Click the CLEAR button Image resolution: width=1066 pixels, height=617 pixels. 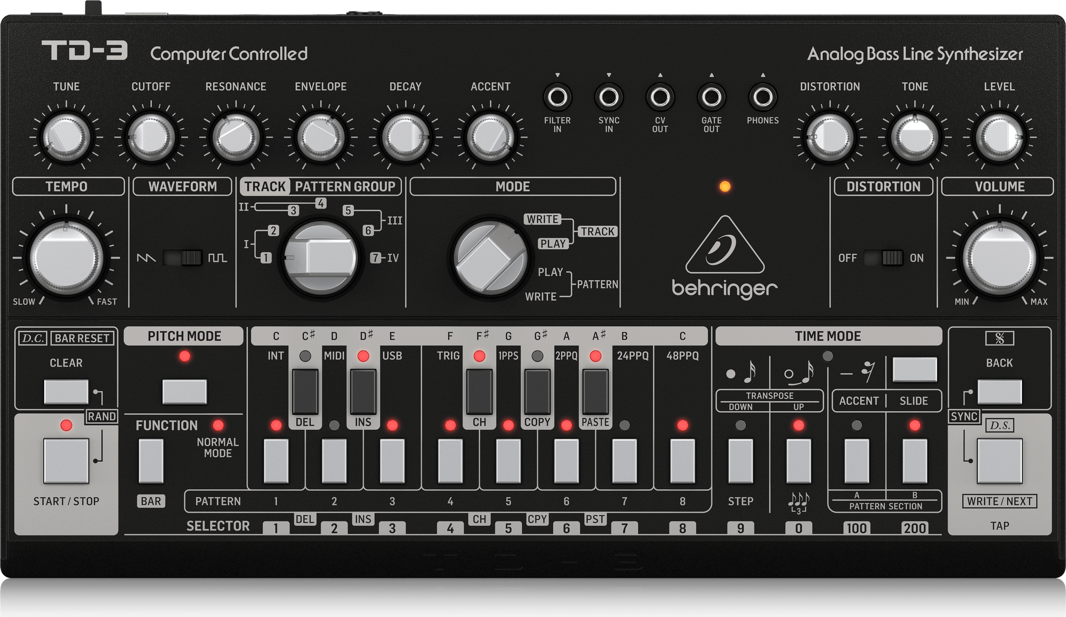[66, 392]
